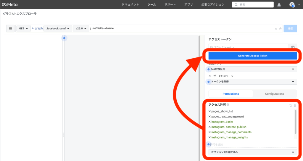Click the info icon beside アクセス許可
The width and height of the screenshot is (303, 161).
click(228, 104)
